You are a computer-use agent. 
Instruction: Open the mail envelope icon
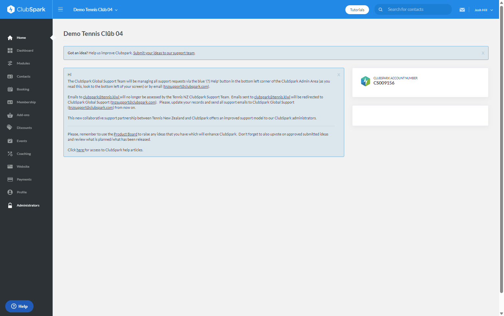click(x=462, y=10)
